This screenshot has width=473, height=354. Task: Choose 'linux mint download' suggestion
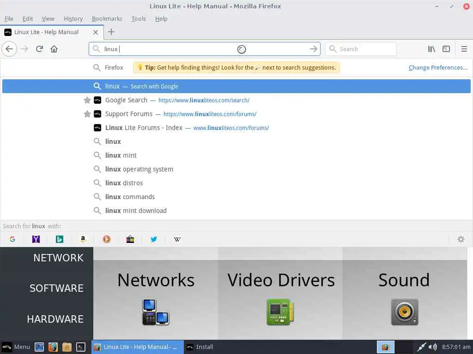[236, 211]
